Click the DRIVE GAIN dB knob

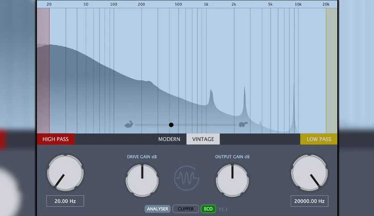pyautogui.click(x=142, y=180)
